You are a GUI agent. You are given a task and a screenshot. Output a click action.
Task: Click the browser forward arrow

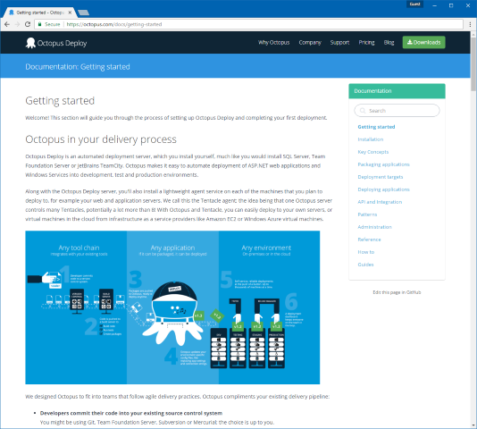(x=17, y=24)
